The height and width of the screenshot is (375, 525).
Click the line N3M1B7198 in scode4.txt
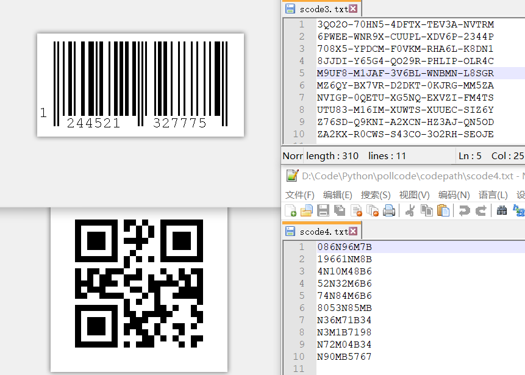pyautogui.click(x=345, y=332)
